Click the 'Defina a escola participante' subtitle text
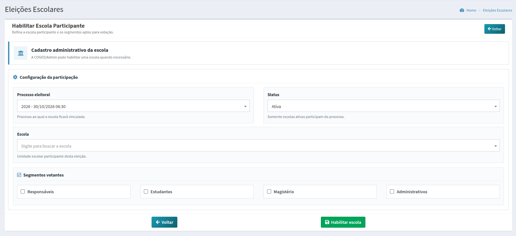This screenshot has width=516, height=236. click(x=63, y=32)
